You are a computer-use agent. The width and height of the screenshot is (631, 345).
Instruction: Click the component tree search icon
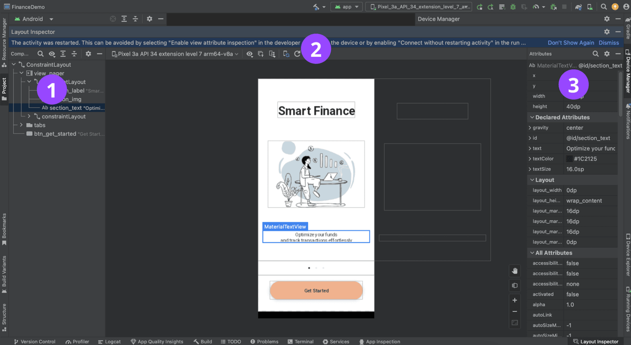(x=40, y=54)
